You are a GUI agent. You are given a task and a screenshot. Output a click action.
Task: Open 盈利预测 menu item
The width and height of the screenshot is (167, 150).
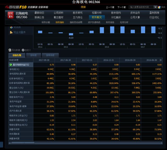tap(154, 13)
